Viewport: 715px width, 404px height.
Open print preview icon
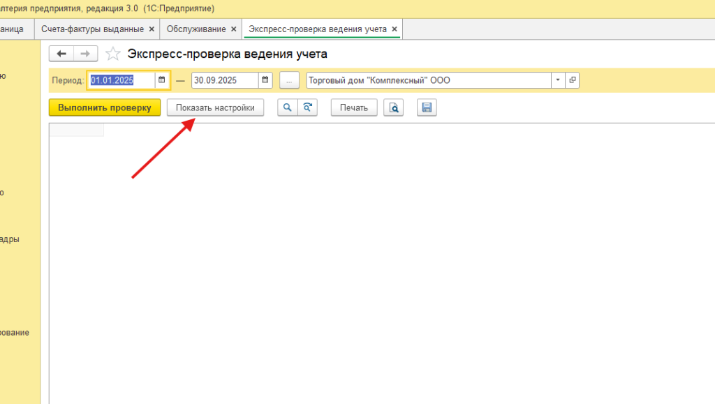coord(394,107)
